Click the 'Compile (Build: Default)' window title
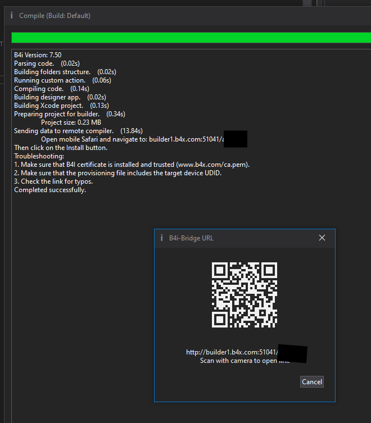Viewport: 371px width, 423px height. (55, 15)
